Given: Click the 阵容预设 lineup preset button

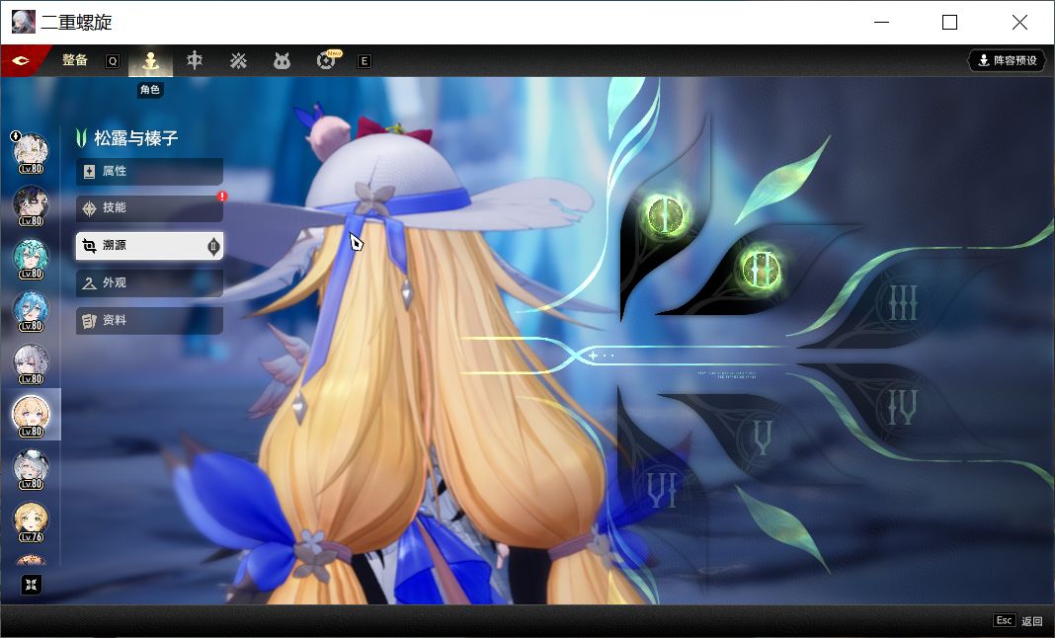Looking at the screenshot, I should pos(1008,60).
